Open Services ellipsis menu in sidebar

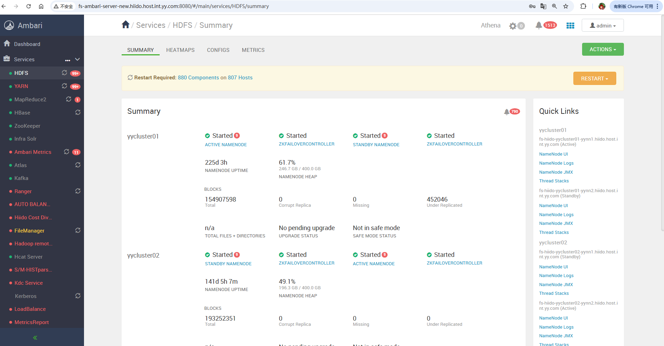point(68,60)
